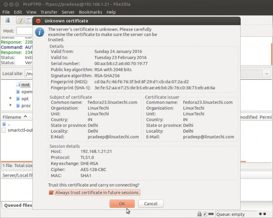Click the '1 file. Total size' status line

click(17, 166)
